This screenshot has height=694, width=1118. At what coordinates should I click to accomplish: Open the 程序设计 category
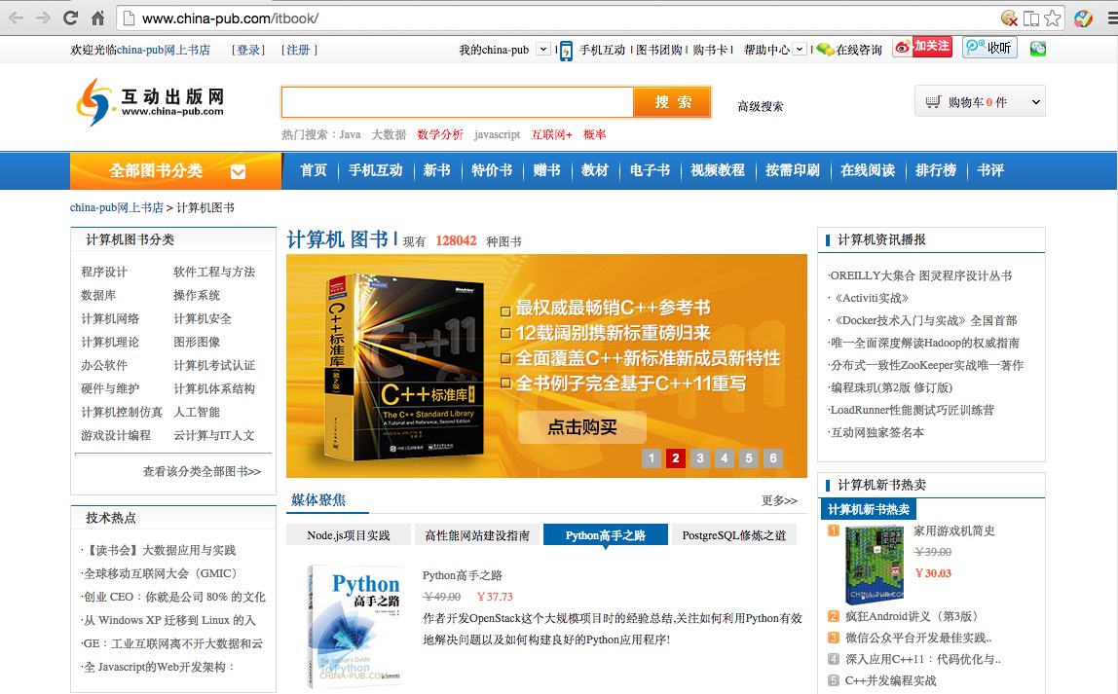point(104,272)
